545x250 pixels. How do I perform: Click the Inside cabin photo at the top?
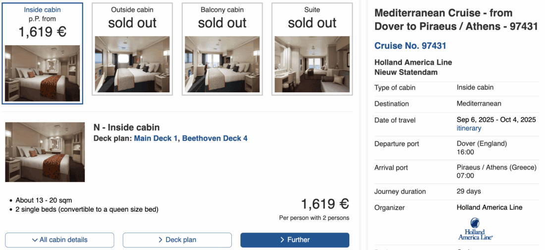point(42,73)
